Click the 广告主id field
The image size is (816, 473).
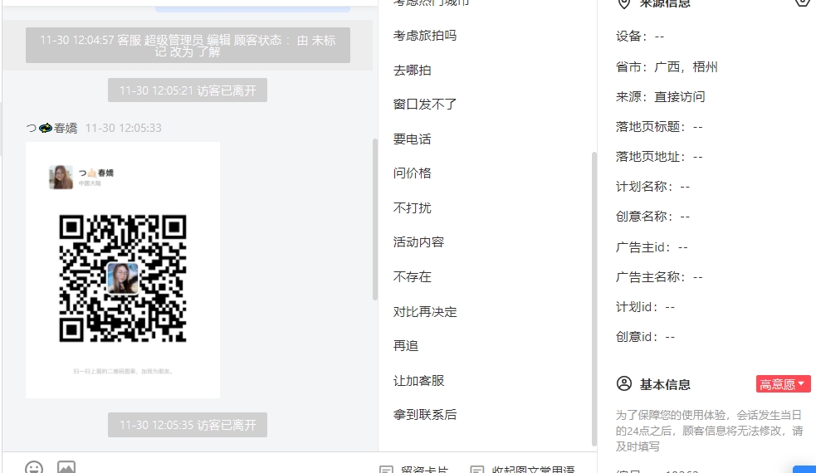(x=652, y=247)
